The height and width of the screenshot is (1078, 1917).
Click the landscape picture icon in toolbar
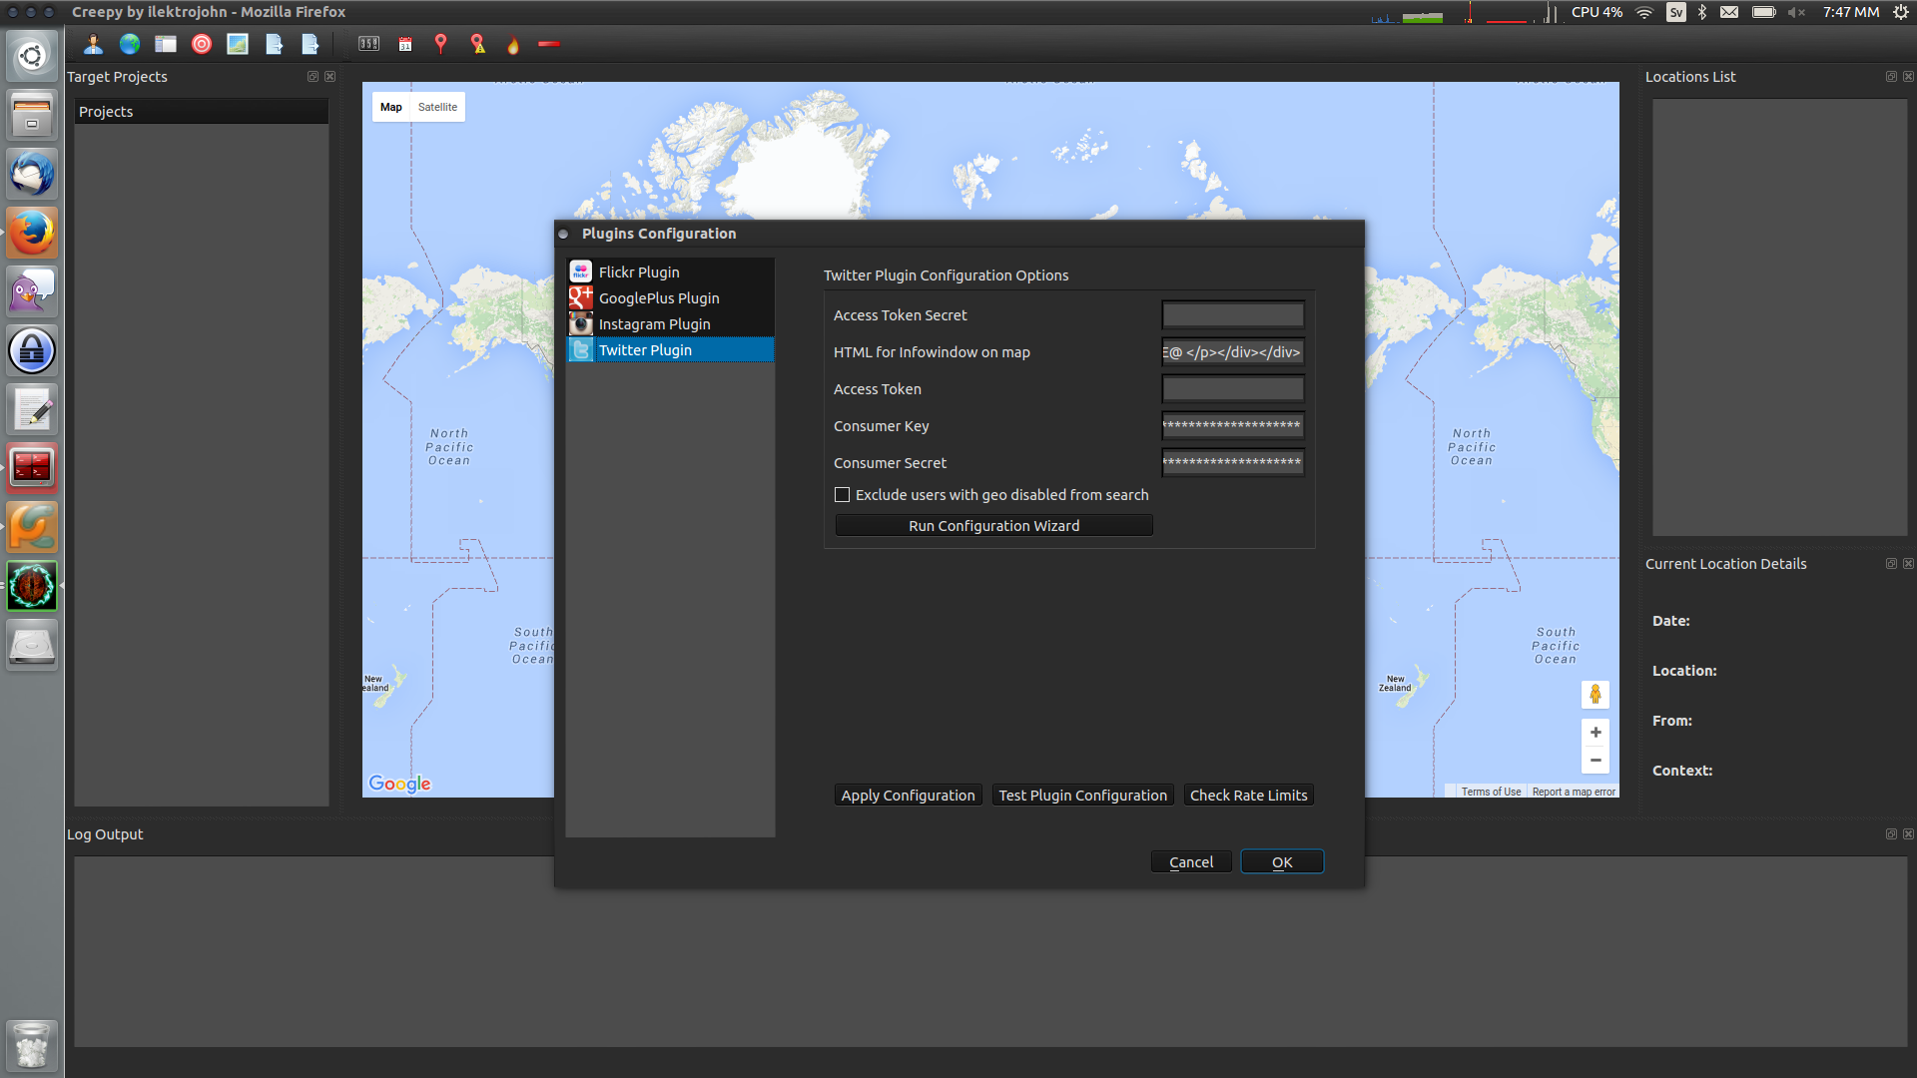tap(238, 44)
